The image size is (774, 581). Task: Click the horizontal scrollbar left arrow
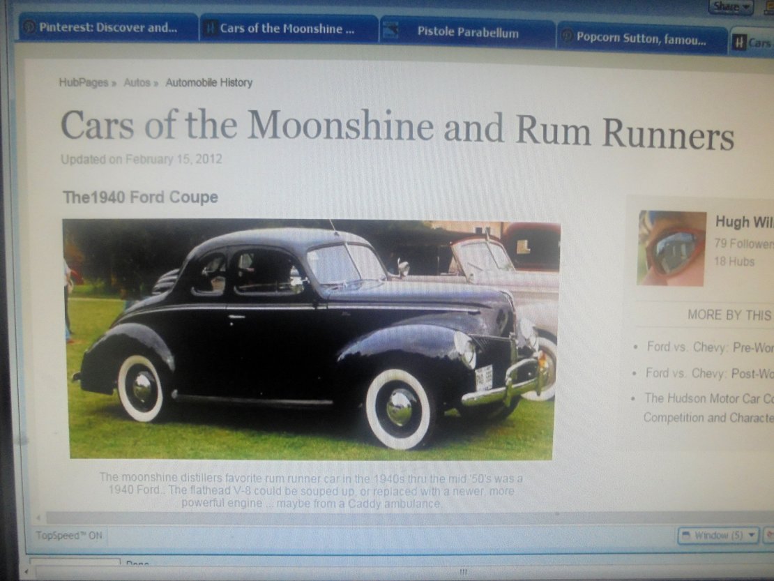(x=38, y=518)
